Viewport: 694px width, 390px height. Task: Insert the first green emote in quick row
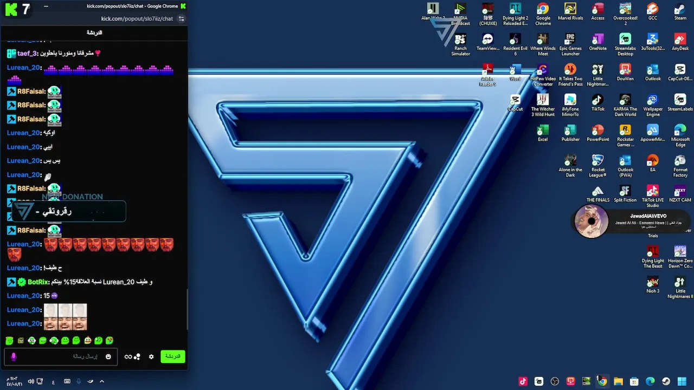(x=9, y=341)
